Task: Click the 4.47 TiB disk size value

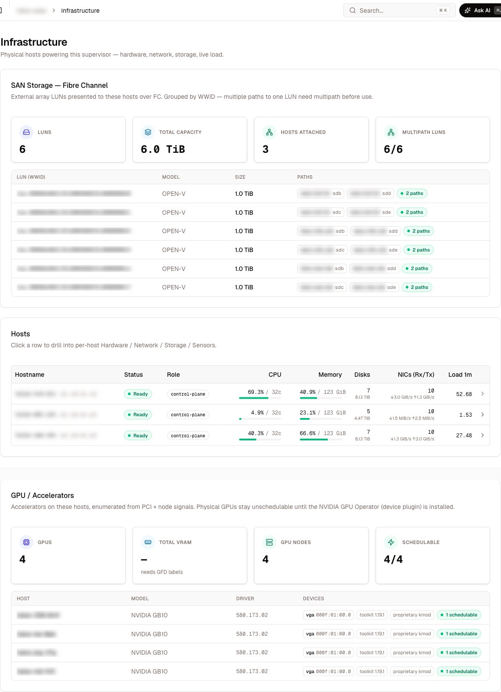Action: pos(362,418)
